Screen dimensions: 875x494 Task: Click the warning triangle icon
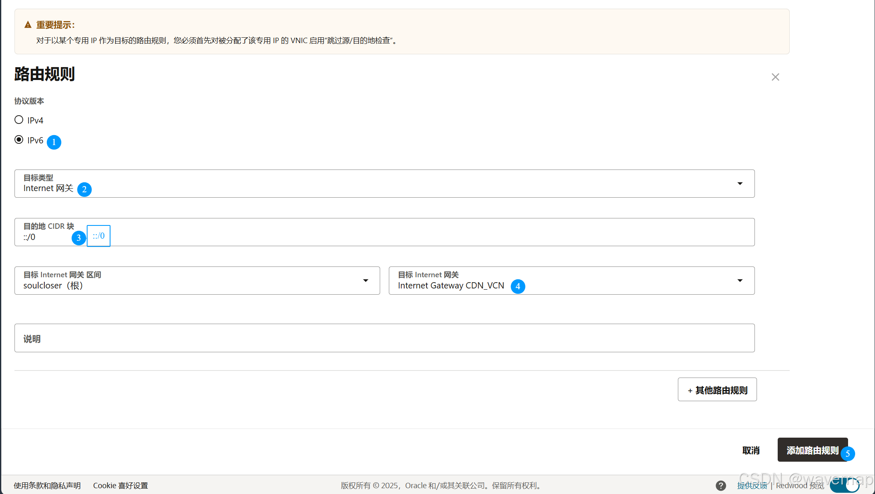pos(28,25)
